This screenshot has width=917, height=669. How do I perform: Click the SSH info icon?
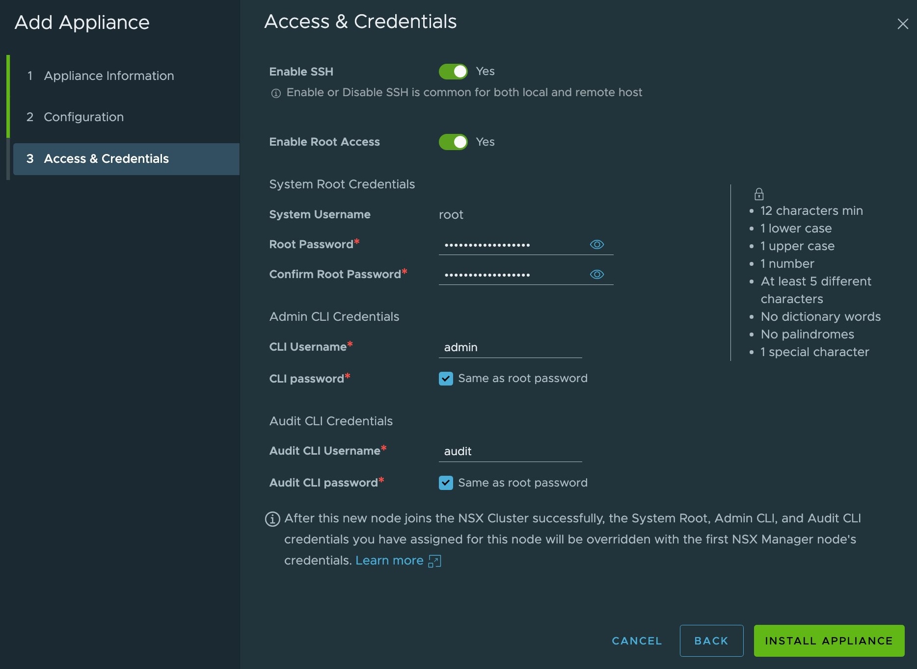click(276, 93)
